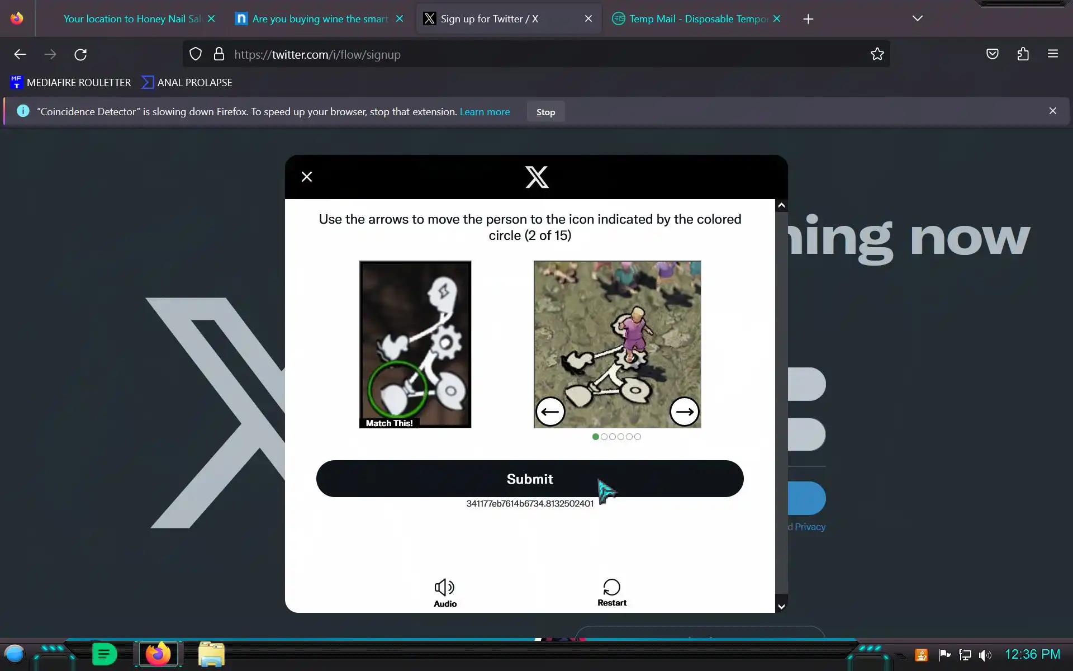Submit the captcha answer

click(529, 479)
